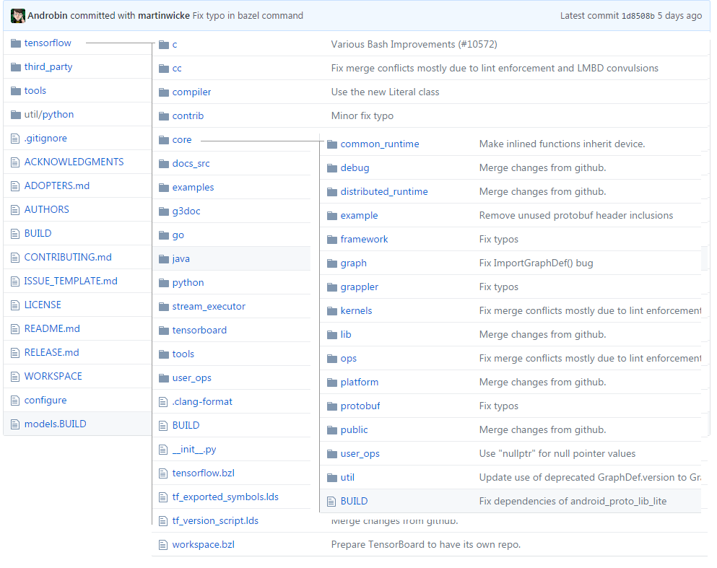717x568 pixels.
Task: Open the graph folder
Action: pos(354,263)
